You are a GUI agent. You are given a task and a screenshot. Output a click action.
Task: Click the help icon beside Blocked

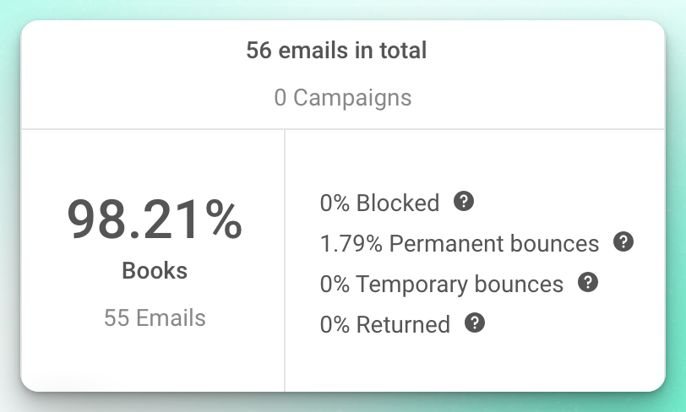(463, 202)
